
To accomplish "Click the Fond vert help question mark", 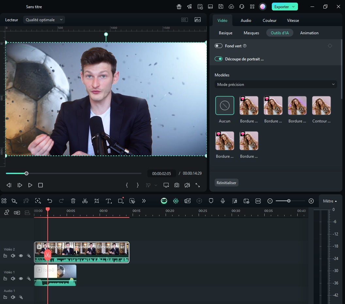I will [245, 46].
